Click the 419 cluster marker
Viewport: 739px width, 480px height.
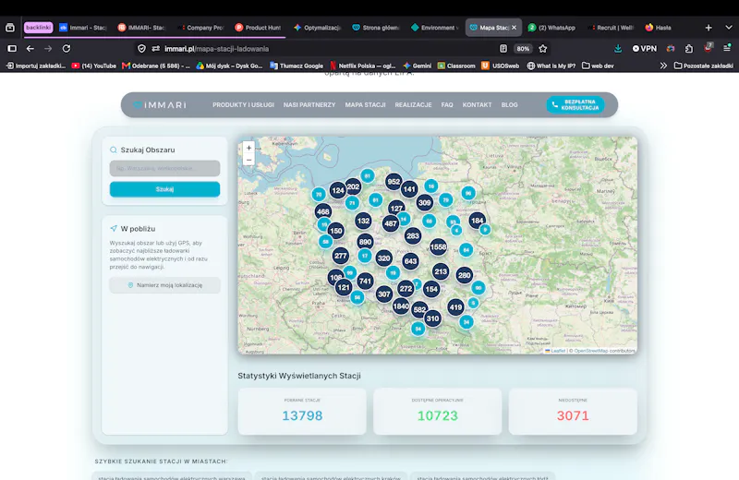coord(455,307)
